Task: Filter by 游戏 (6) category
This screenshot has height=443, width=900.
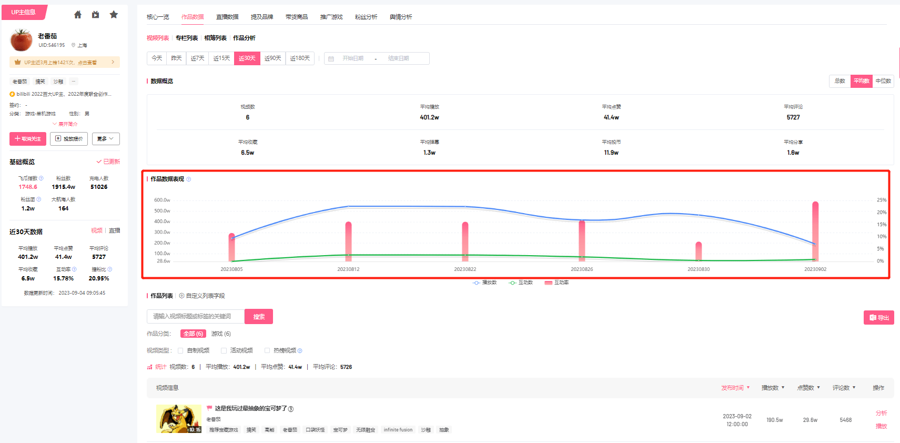Action: click(221, 334)
